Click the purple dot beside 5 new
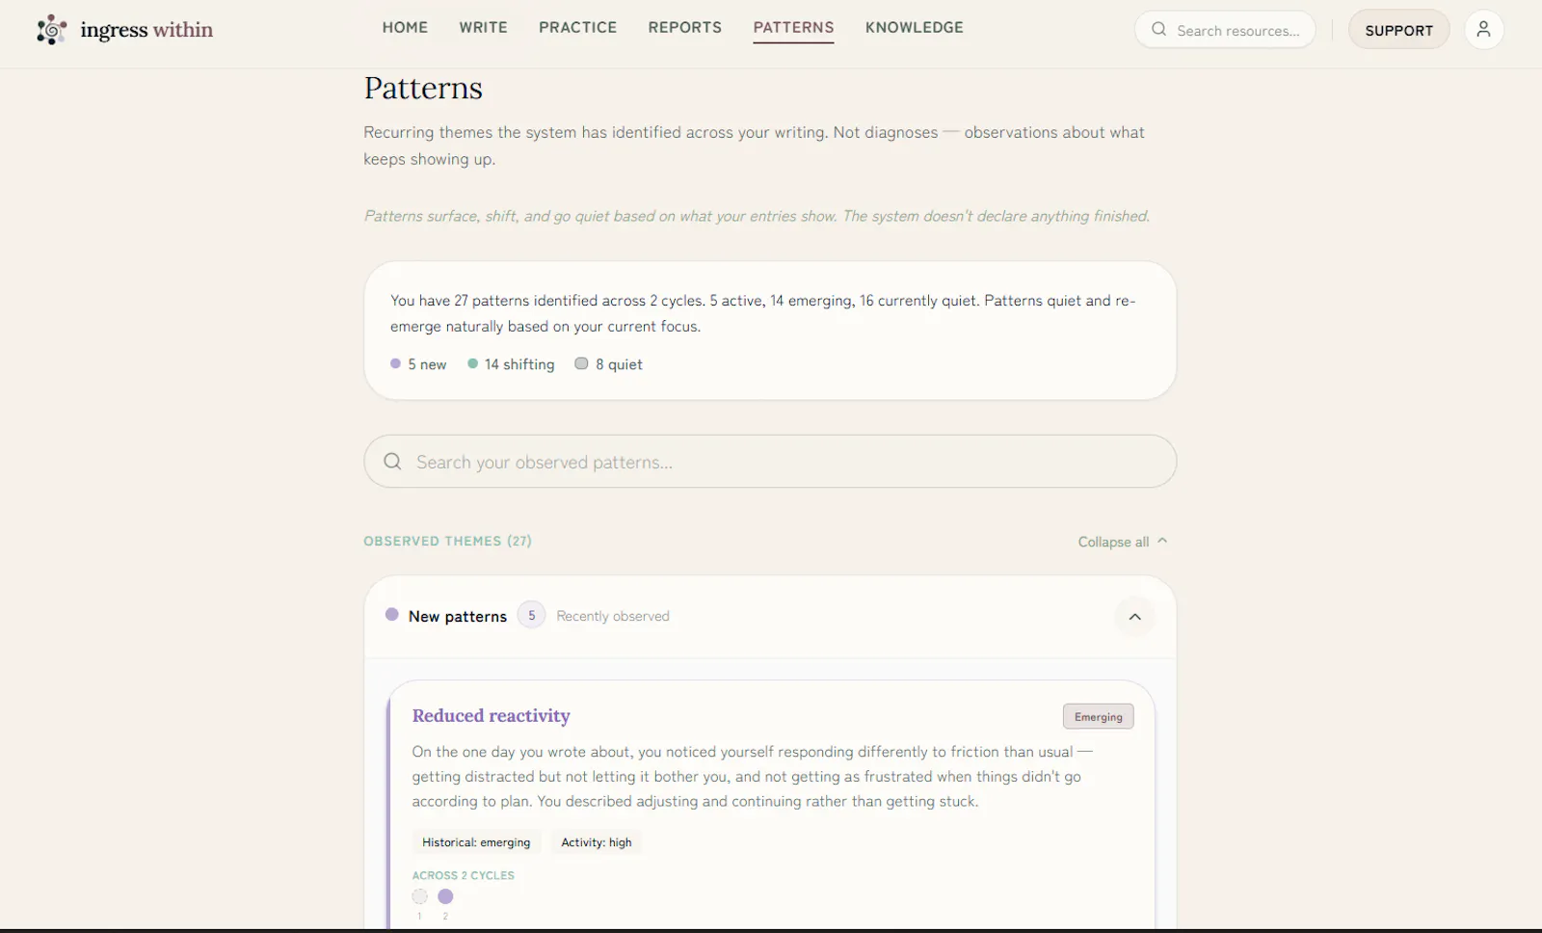Screen dimensions: 1542x933 coord(395,363)
